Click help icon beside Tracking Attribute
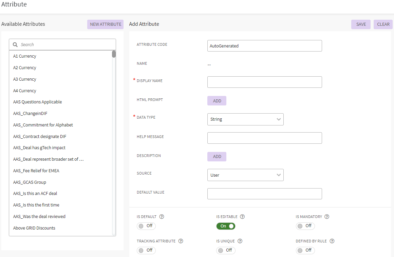Screen dimensions: 394x257 (181, 241)
